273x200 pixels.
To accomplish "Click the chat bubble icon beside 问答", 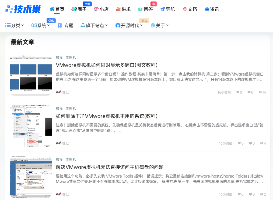I will [x=141, y=9].
